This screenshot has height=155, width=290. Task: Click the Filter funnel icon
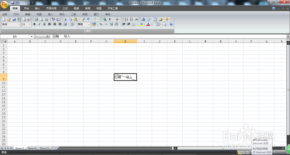click(x=136, y=19)
